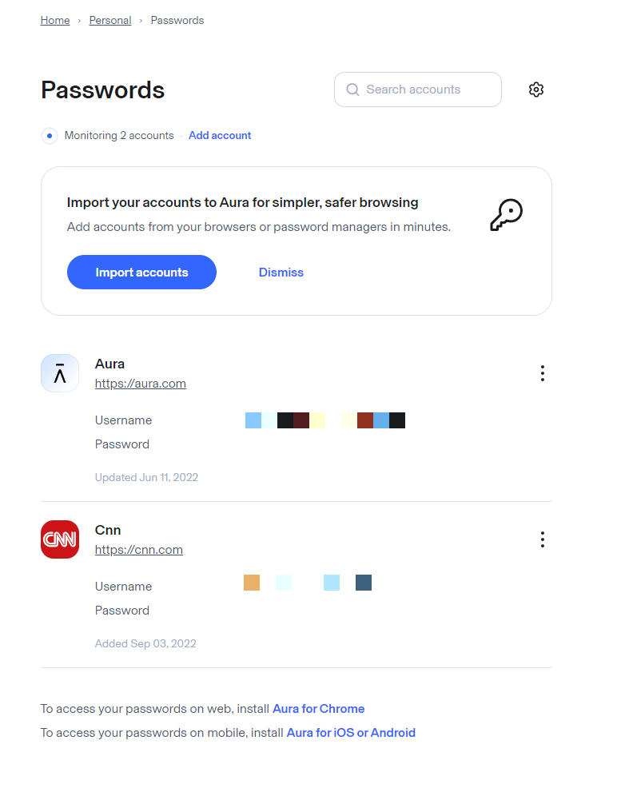Click the Aura account logo
Image resolution: width=617 pixels, height=788 pixels.
click(60, 373)
